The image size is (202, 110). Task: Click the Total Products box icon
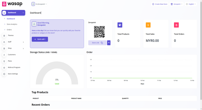(120, 25)
